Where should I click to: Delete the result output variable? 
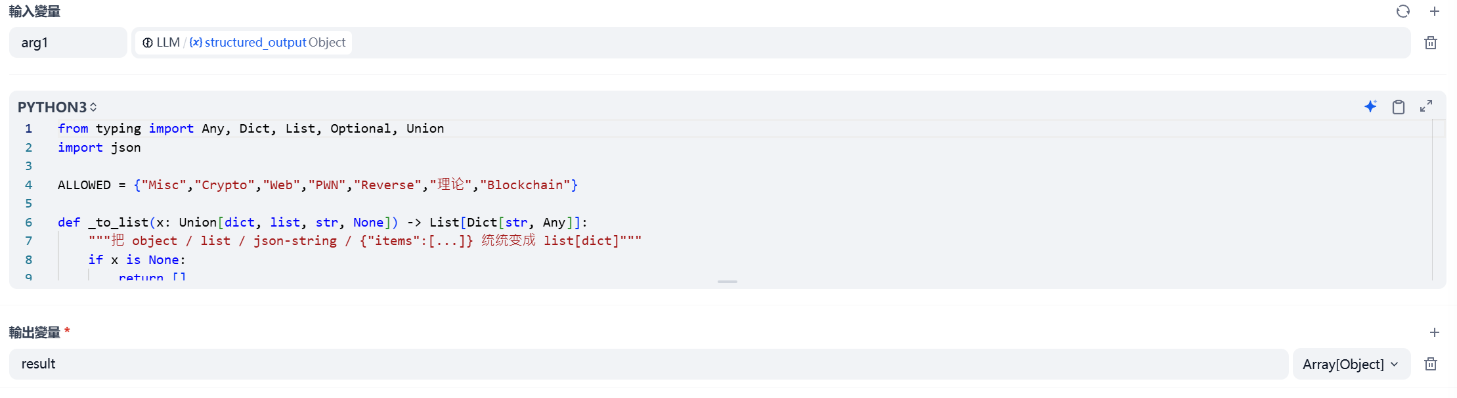[1431, 364]
